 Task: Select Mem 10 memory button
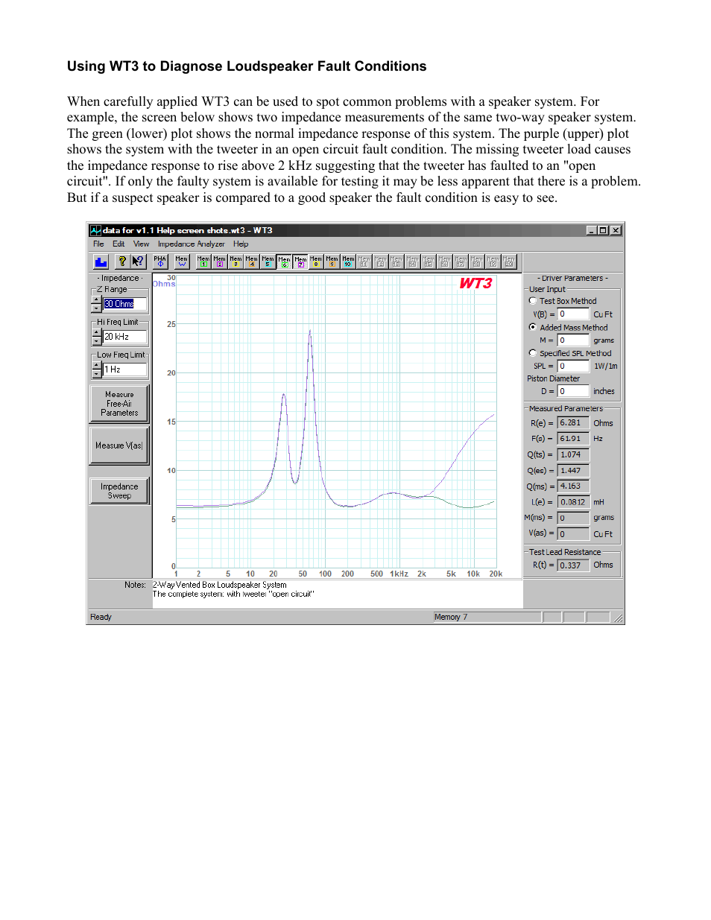click(x=348, y=261)
